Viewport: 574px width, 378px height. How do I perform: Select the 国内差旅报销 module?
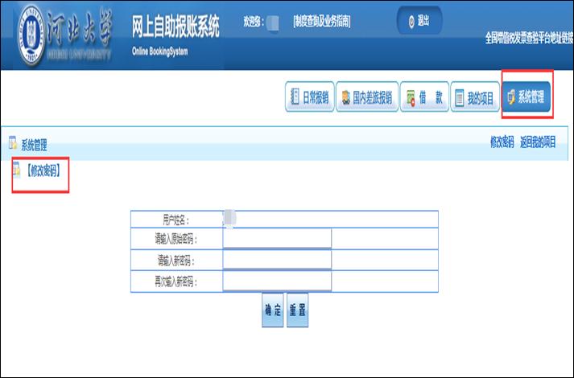[x=364, y=98]
